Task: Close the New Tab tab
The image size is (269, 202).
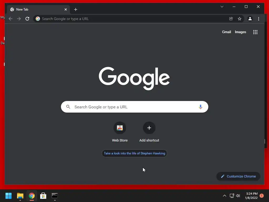Action: [65, 9]
